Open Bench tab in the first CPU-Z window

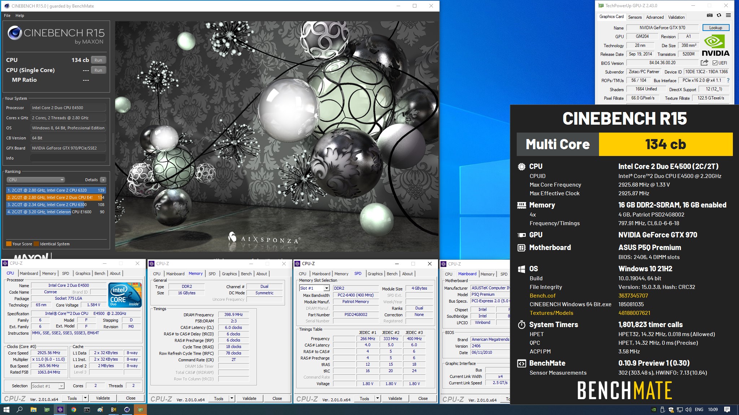100,273
